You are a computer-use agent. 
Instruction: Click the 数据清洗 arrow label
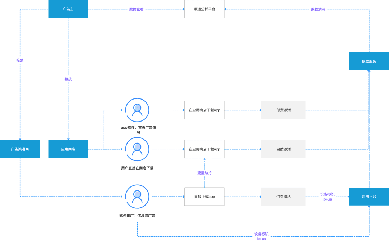point(318,9)
